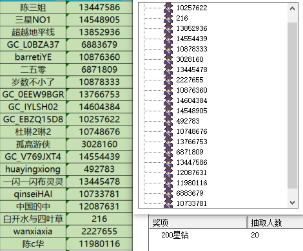Pick the avatar icon next to 13445478
The image size is (303, 251).
(x=168, y=70)
